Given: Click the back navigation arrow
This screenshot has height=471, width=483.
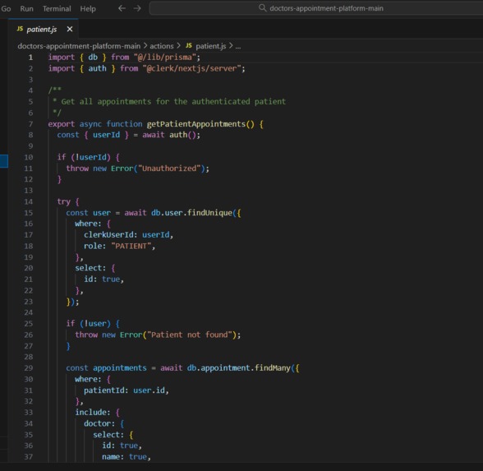Looking at the screenshot, I should point(122,8).
